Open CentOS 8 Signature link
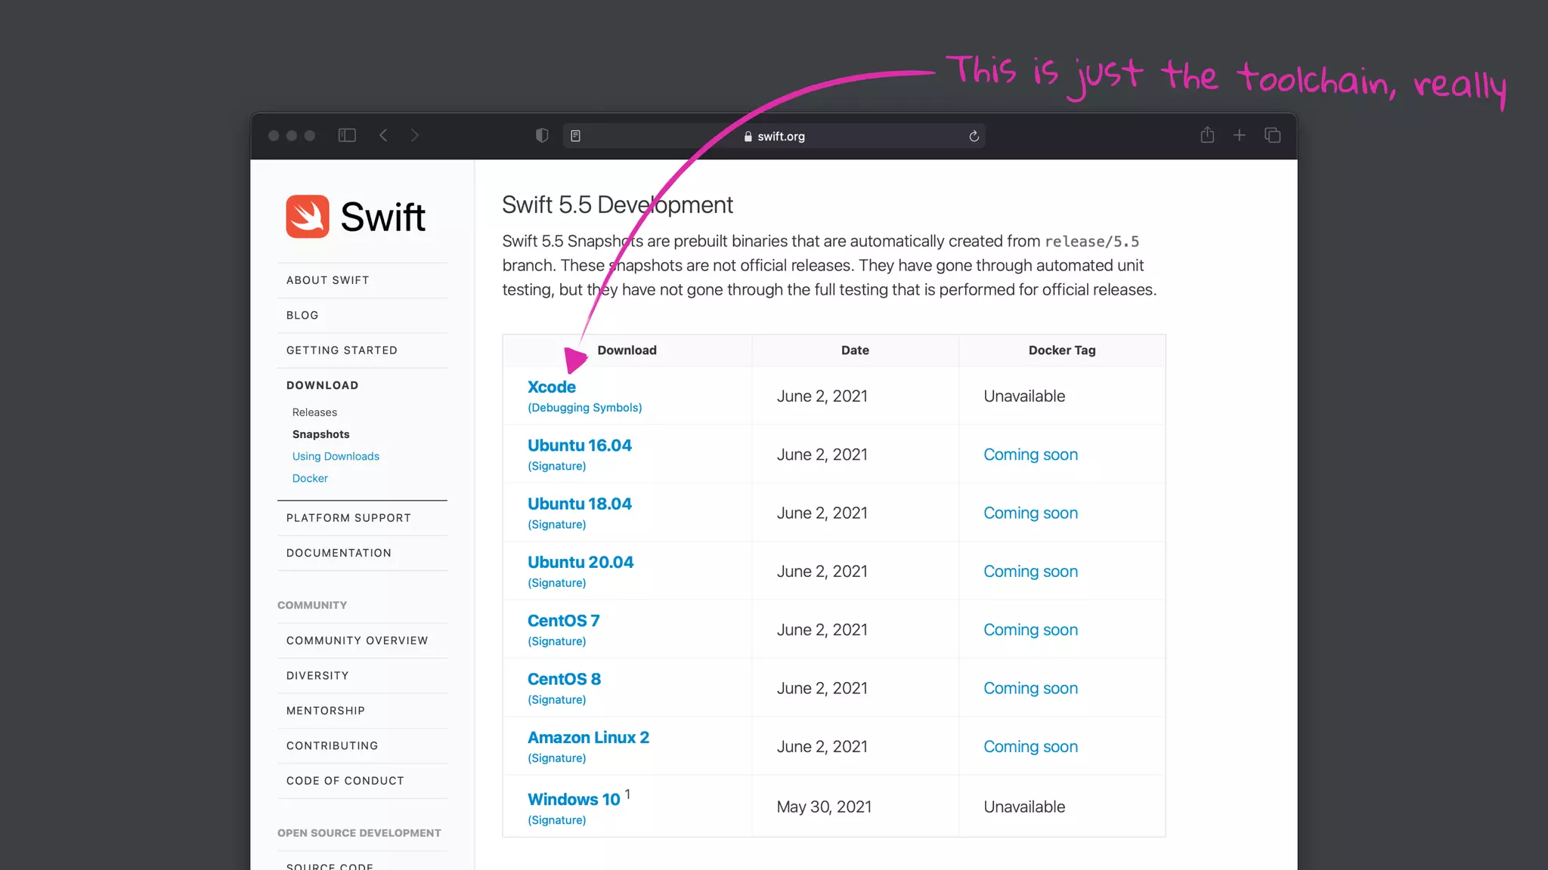 click(x=556, y=700)
